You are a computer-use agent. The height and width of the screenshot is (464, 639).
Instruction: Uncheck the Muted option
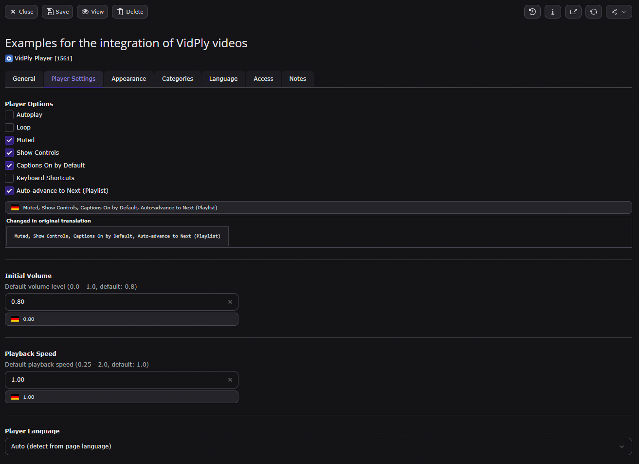pyautogui.click(x=9, y=140)
